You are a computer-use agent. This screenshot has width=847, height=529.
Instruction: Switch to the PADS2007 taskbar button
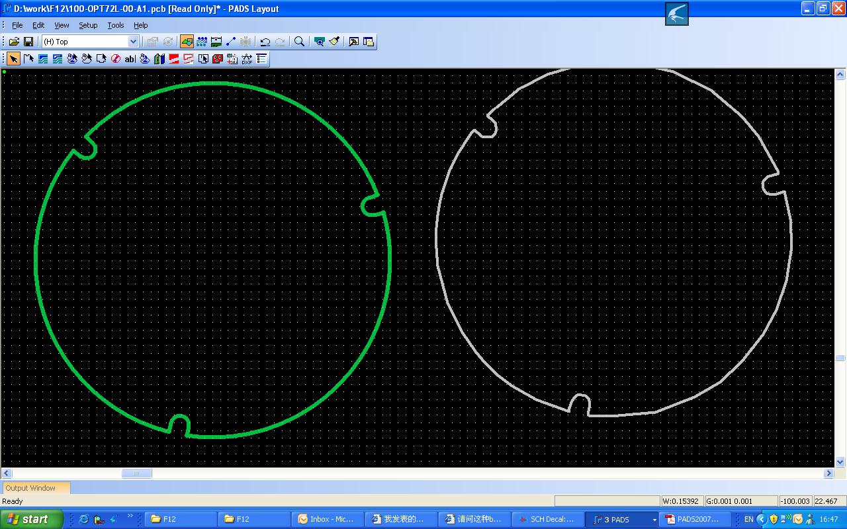pos(693,519)
